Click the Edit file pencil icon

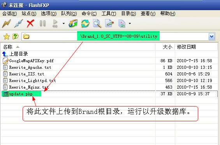tap(109, 23)
